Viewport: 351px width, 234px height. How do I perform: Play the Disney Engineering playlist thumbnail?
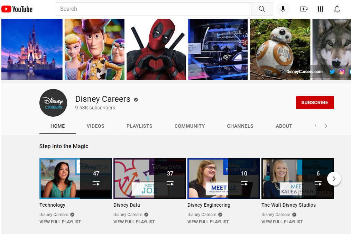224,179
